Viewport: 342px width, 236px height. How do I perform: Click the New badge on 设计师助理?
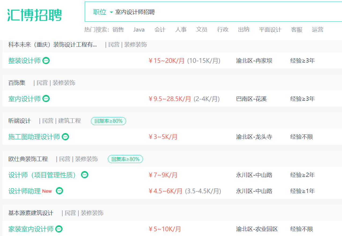[x=47, y=191]
